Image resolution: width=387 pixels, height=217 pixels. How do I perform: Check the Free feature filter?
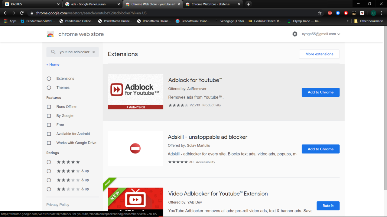tap(49, 125)
